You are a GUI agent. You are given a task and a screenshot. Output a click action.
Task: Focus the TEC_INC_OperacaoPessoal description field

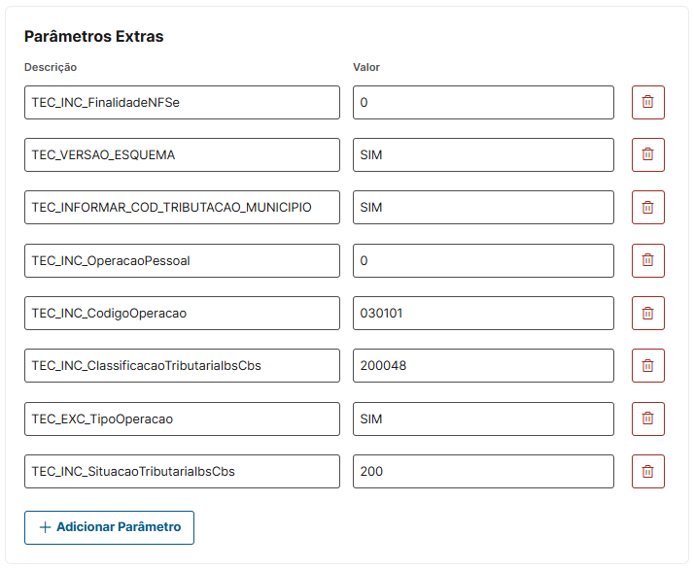pos(182,260)
